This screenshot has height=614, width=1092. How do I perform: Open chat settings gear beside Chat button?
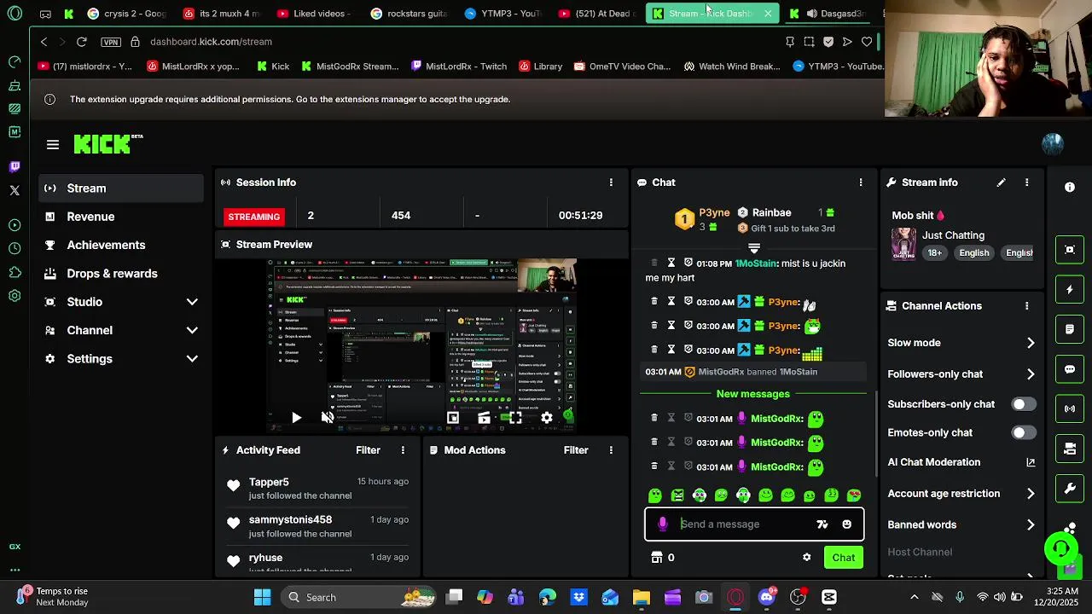point(807,558)
